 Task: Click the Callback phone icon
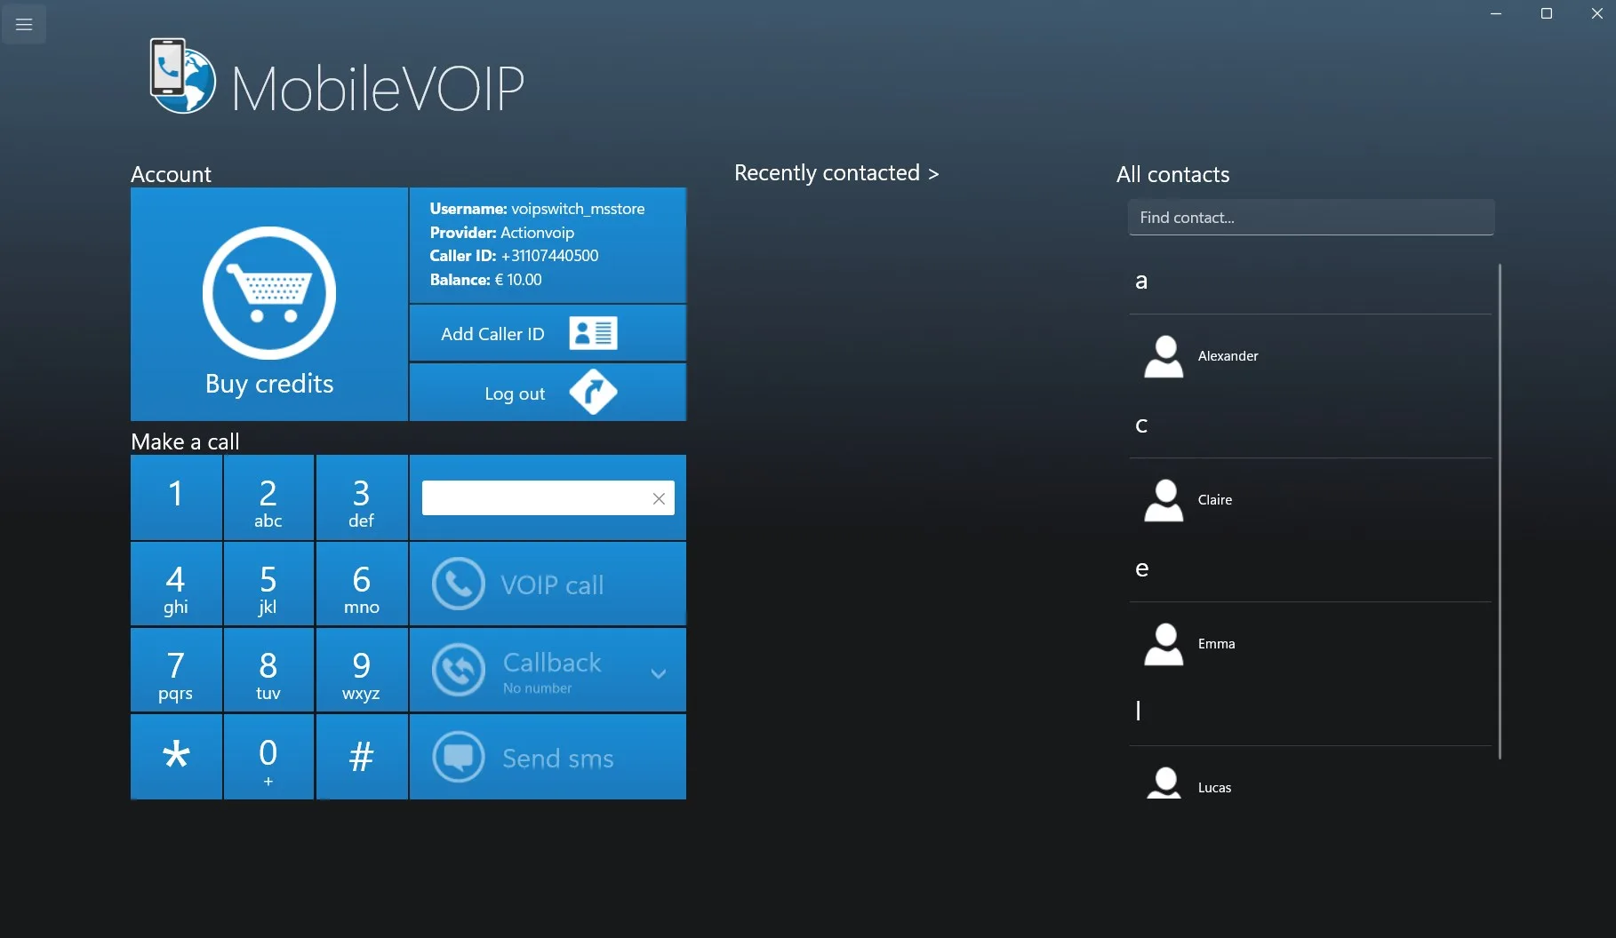(x=459, y=670)
